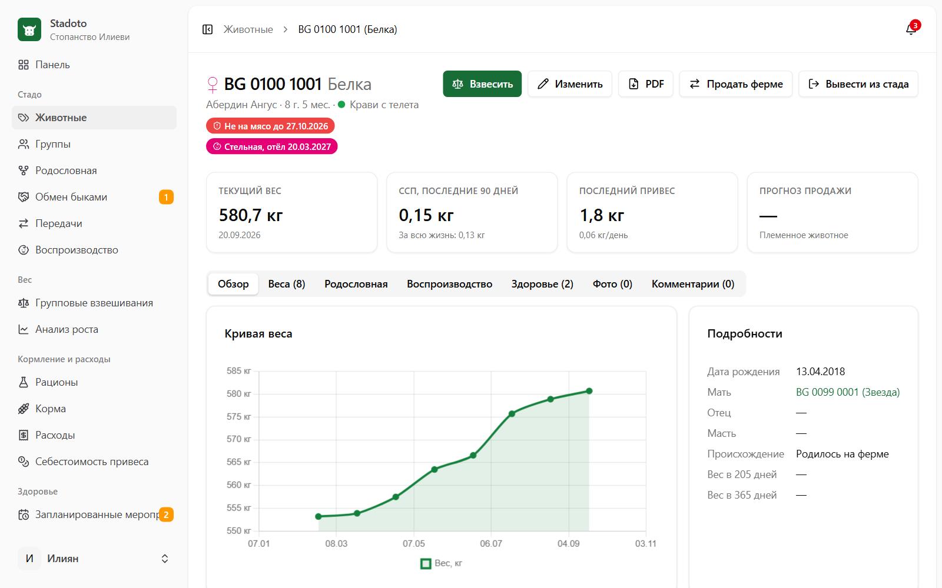Switch to the Обзор tab
Screen dimensions: 942x588
coord(233,284)
